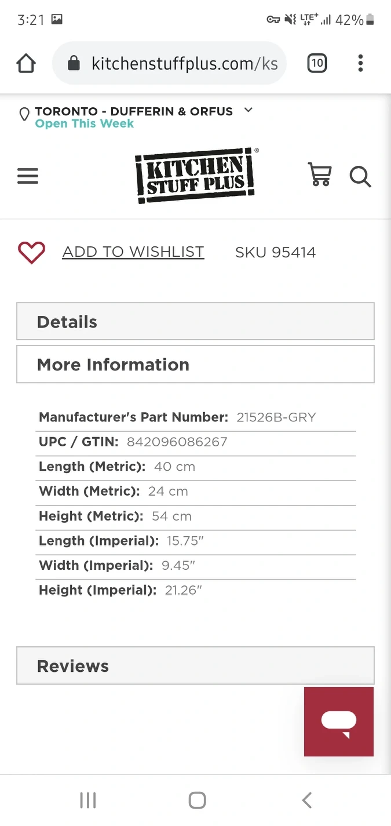Open the browser tab switcher
Screen dimensions: 391x826
tap(317, 63)
